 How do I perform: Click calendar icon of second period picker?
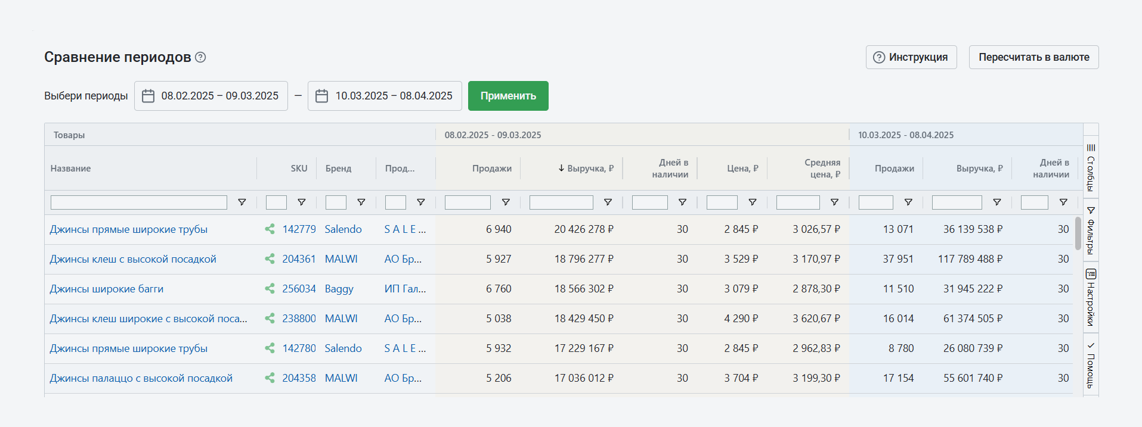(321, 96)
